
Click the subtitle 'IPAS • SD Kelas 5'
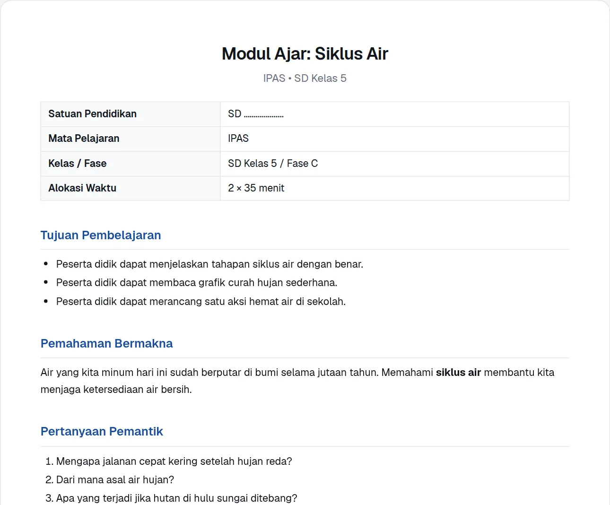305,78
